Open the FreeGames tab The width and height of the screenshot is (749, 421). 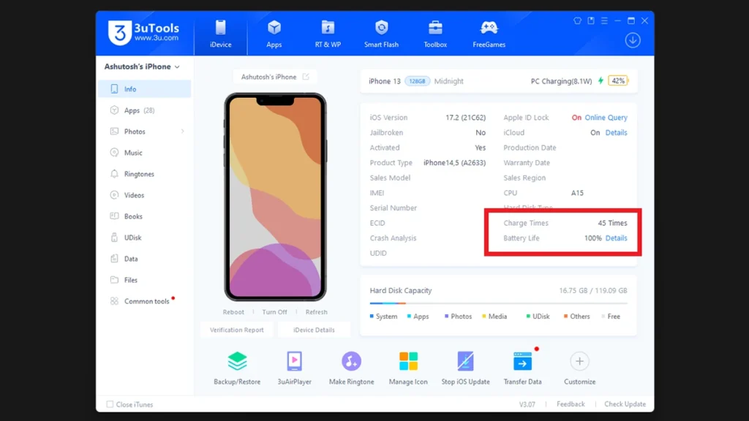(x=489, y=34)
